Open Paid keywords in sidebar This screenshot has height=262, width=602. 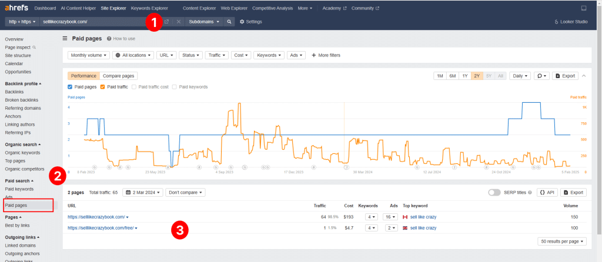click(x=19, y=189)
